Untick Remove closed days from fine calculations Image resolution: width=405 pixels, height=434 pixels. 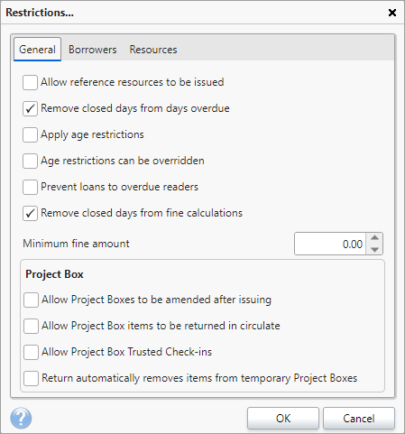(x=30, y=213)
